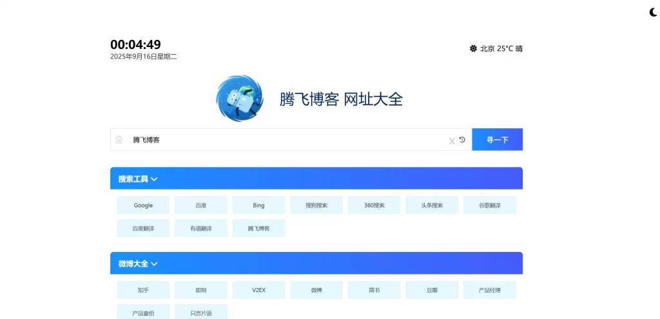660x319 pixels.
Task: Click the paw search engine icon
Action: pos(119,140)
